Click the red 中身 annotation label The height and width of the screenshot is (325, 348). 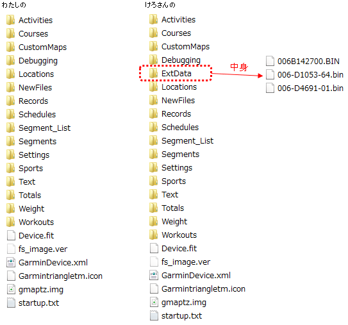coord(239,67)
